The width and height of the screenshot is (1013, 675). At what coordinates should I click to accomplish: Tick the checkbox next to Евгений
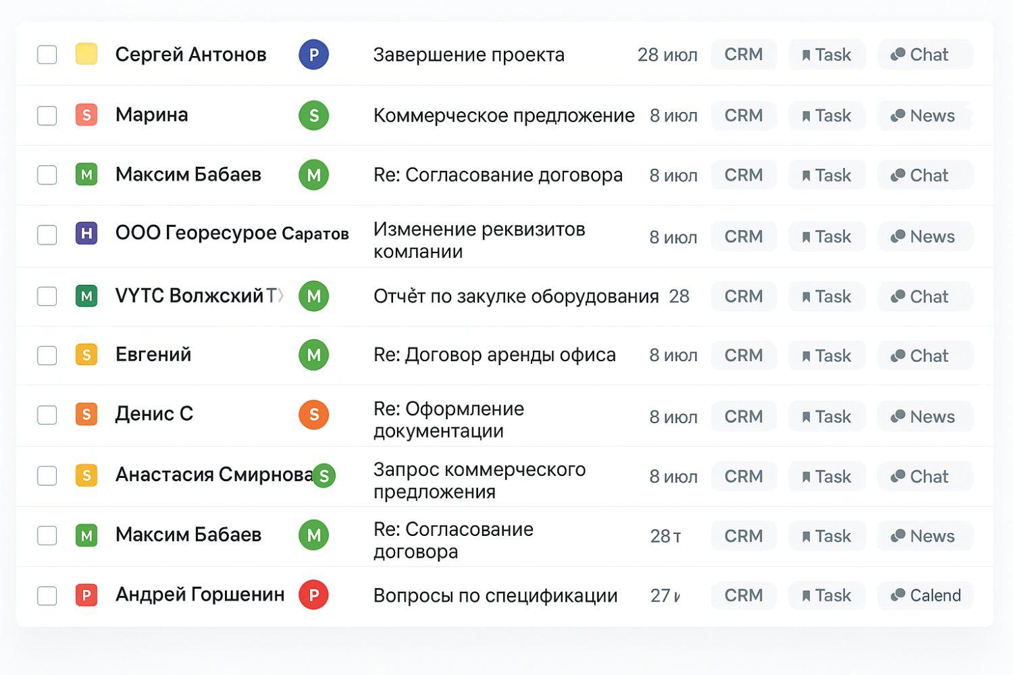(47, 355)
